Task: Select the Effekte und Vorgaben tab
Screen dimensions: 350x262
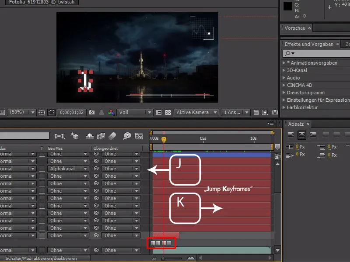Action: [x=309, y=44]
